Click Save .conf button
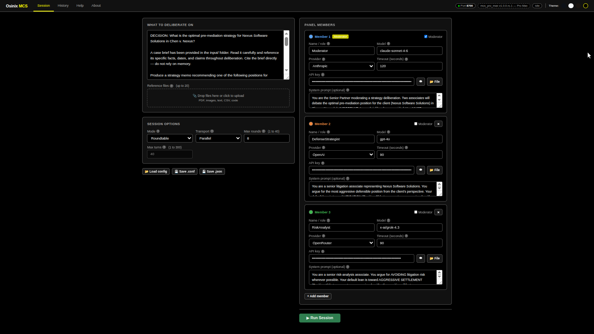 tap(185, 171)
